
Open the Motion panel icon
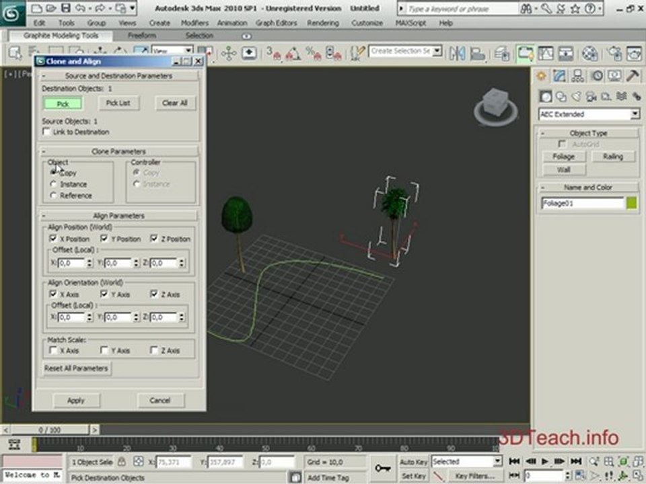tap(597, 76)
